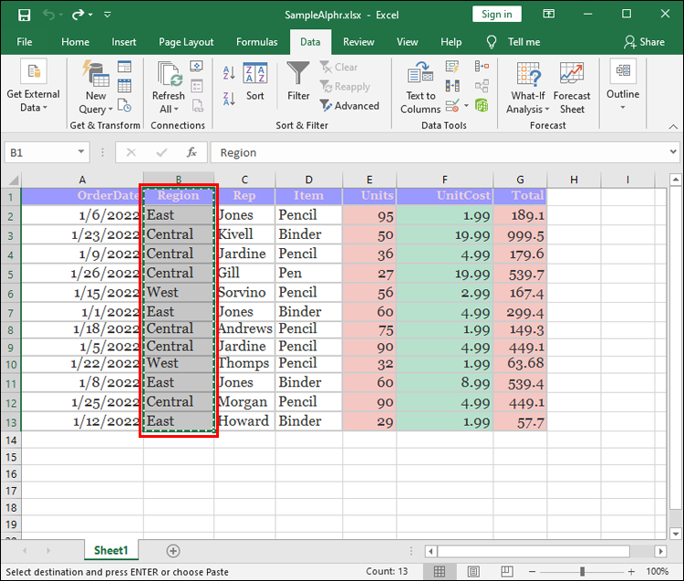
Task: Click the Advanced filter button
Action: coord(349,106)
